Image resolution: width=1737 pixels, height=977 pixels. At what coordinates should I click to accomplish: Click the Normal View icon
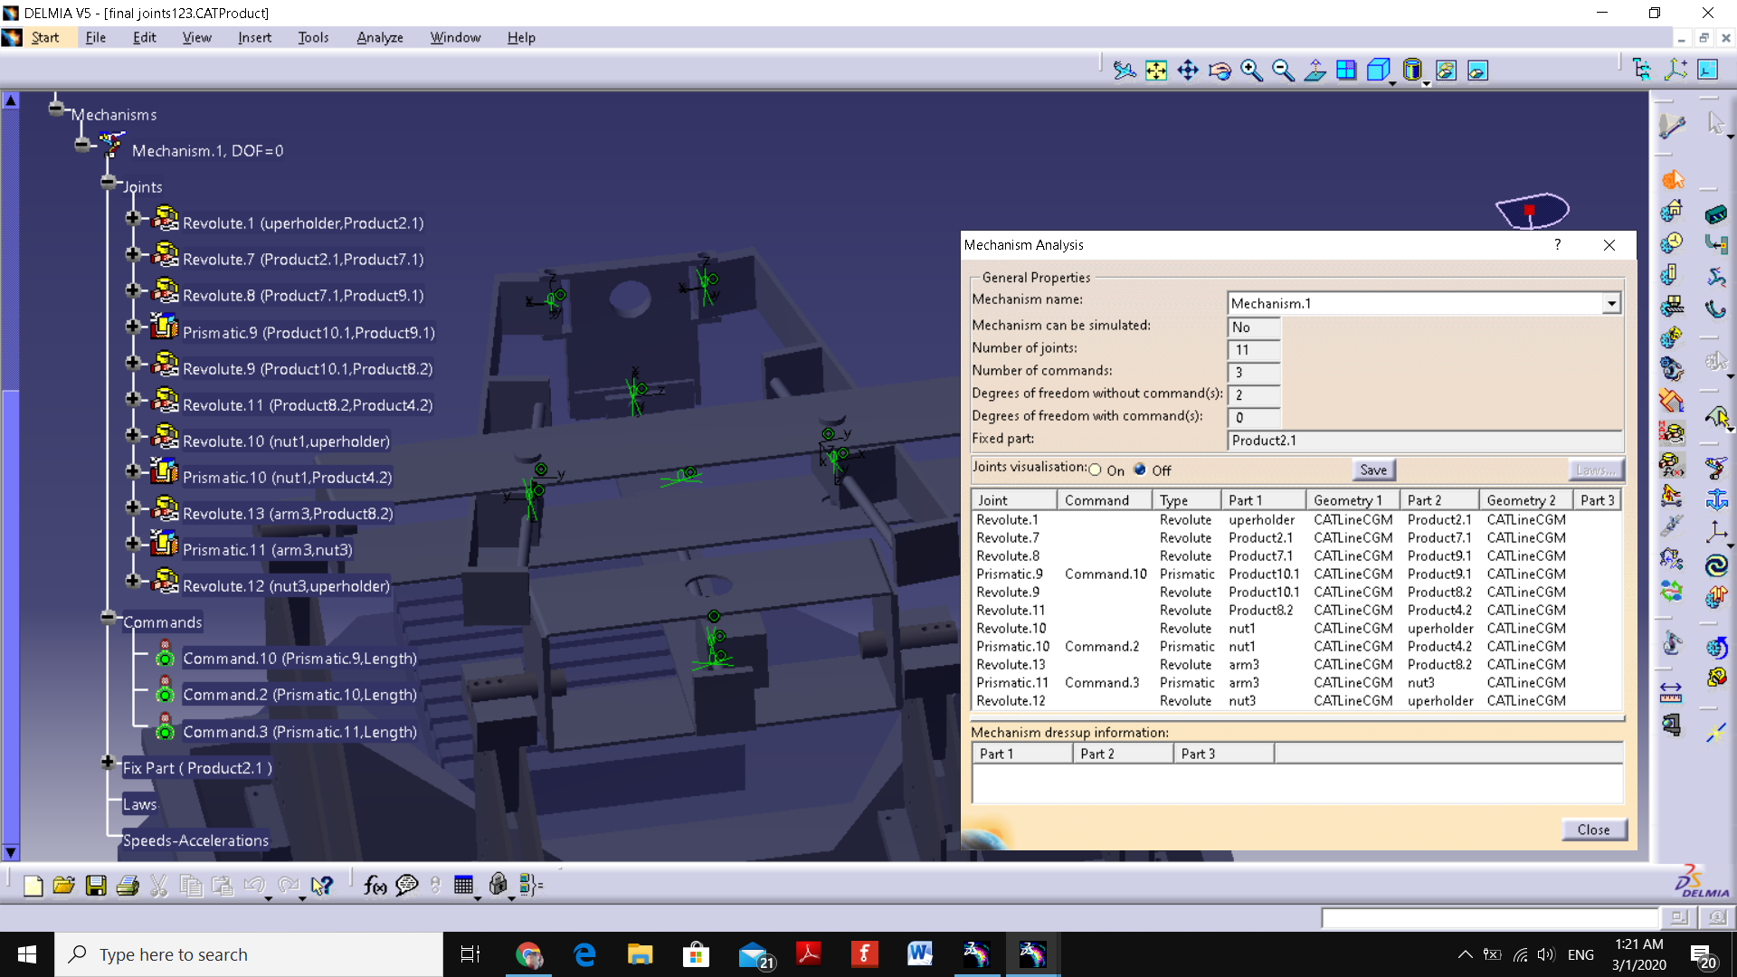tap(1315, 71)
